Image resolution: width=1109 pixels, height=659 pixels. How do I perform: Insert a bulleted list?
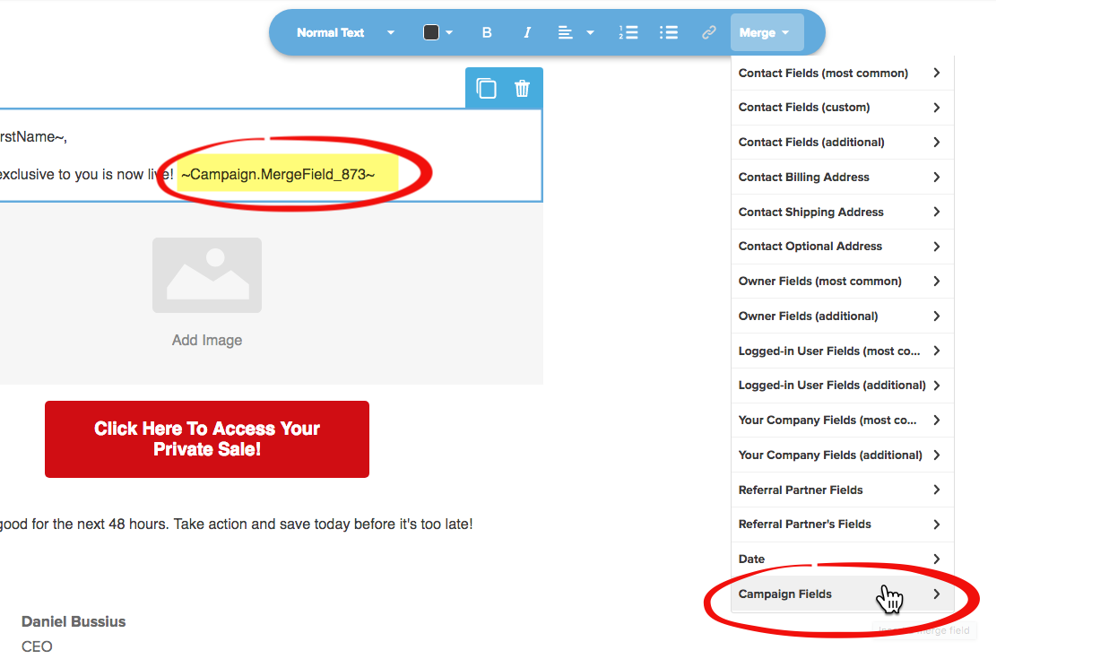point(668,32)
